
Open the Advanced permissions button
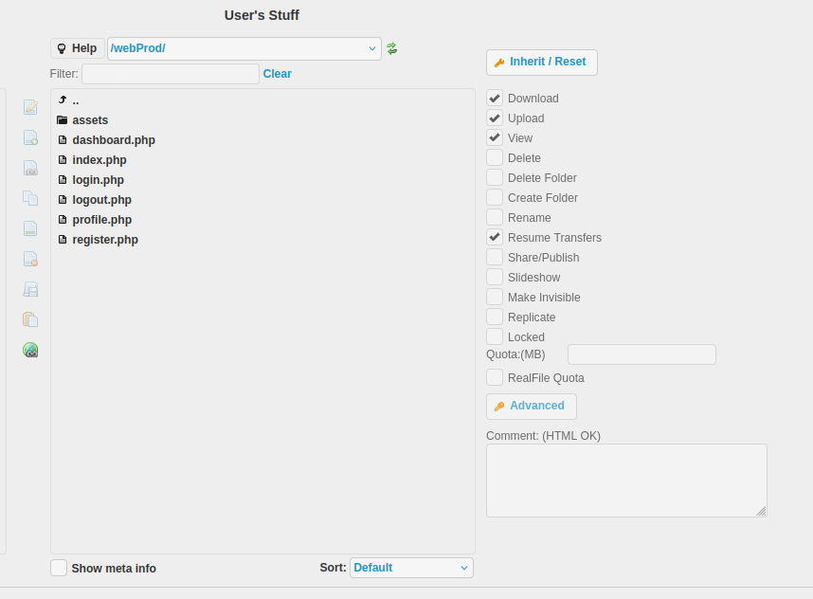click(x=531, y=406)
